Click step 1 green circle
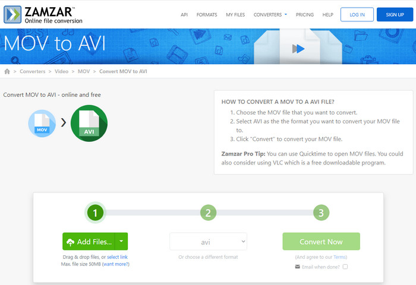Screen dimensions: 416x285 pos(95,213)
